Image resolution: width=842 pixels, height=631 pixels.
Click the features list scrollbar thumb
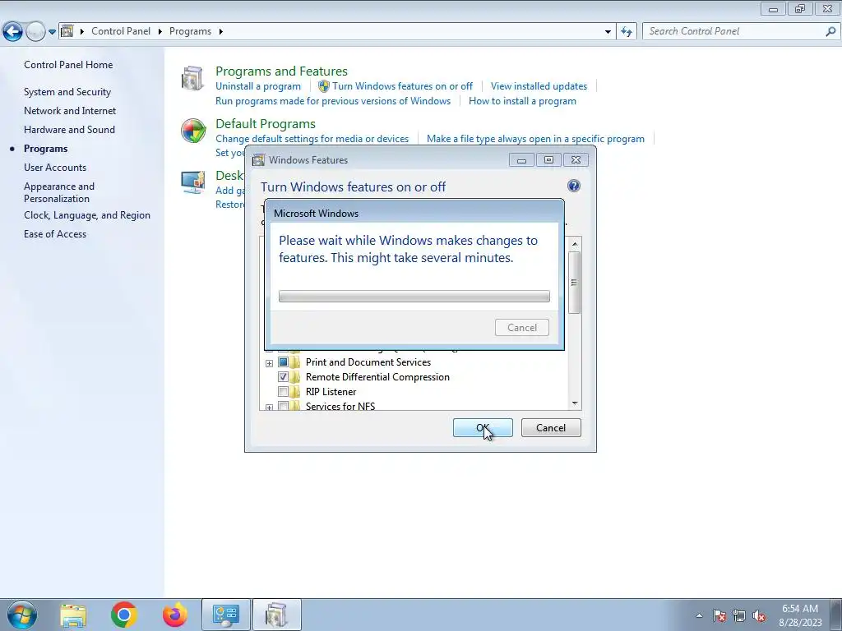tap(575, 283)
